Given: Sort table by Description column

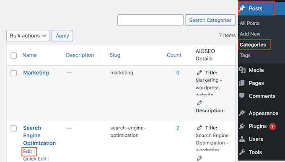Looking at the screenshot, I should tap(80, 55).
